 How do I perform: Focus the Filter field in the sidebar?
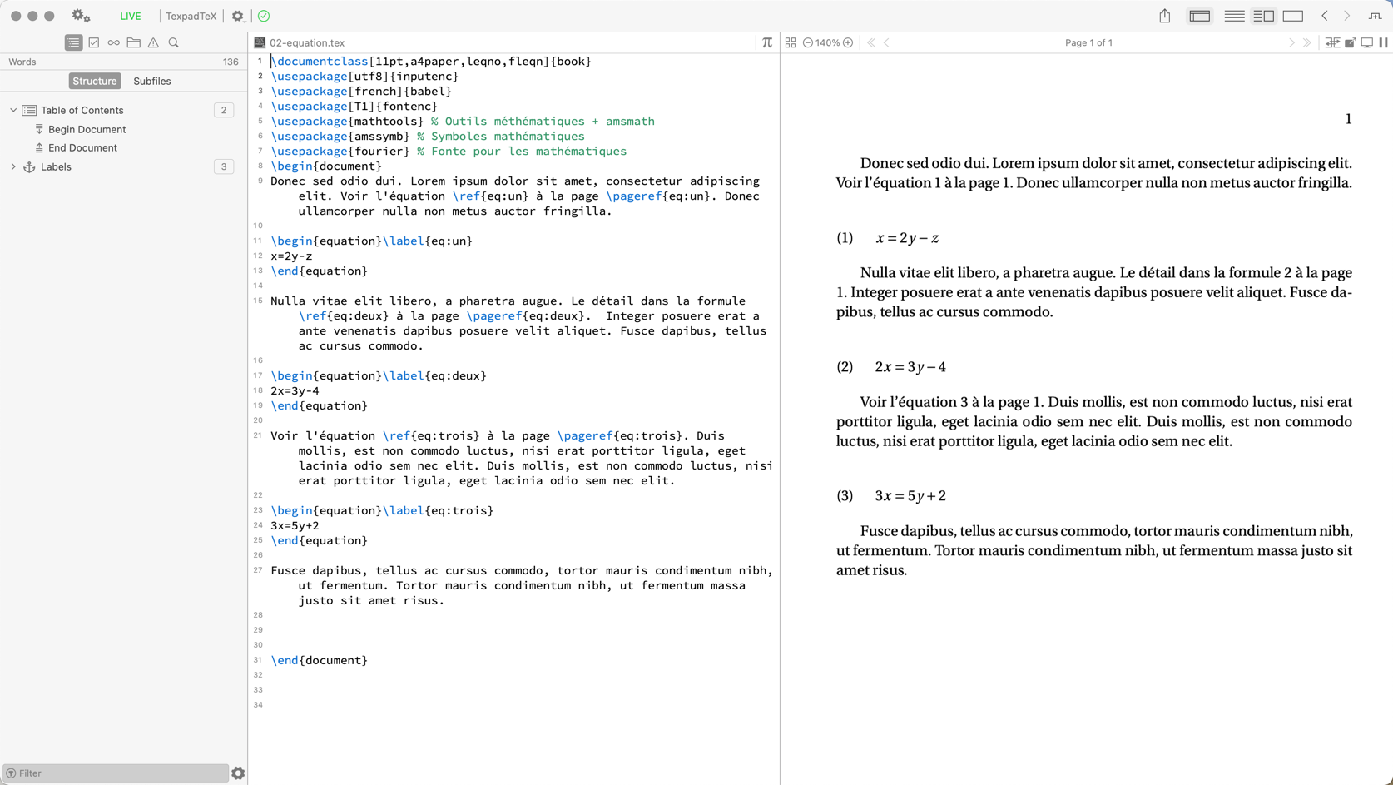click(116, 773)
